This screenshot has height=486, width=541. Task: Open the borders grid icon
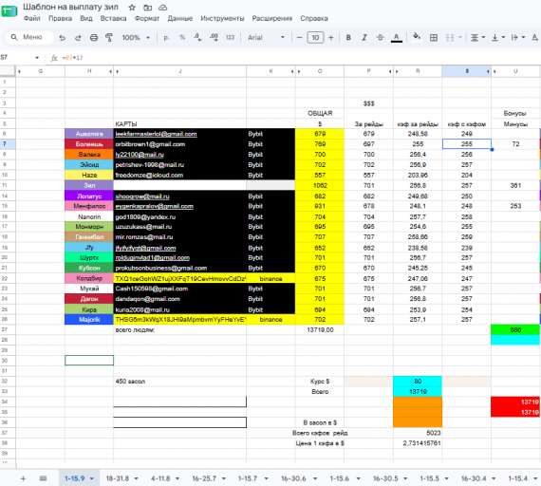tap(434, 38)
